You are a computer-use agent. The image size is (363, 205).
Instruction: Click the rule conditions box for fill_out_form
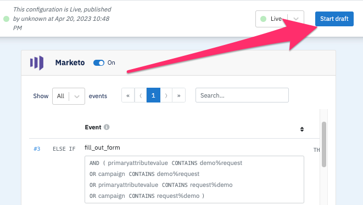tap(194, 179)
